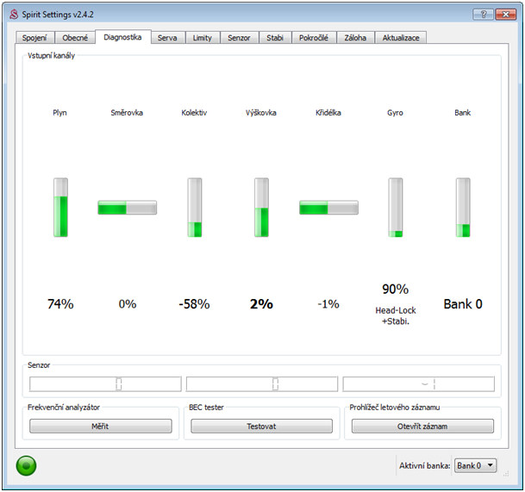This screenshot has width=525, height=492.
Task: Switch to the Stabi tab
Action: (x=275, y=38)
